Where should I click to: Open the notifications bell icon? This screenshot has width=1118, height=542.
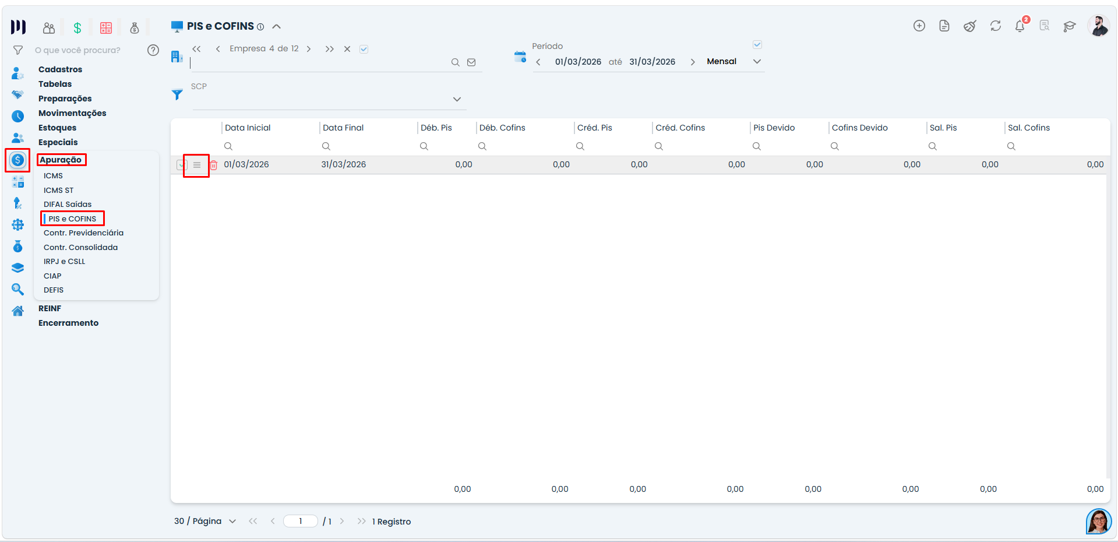pos(1020,26)
